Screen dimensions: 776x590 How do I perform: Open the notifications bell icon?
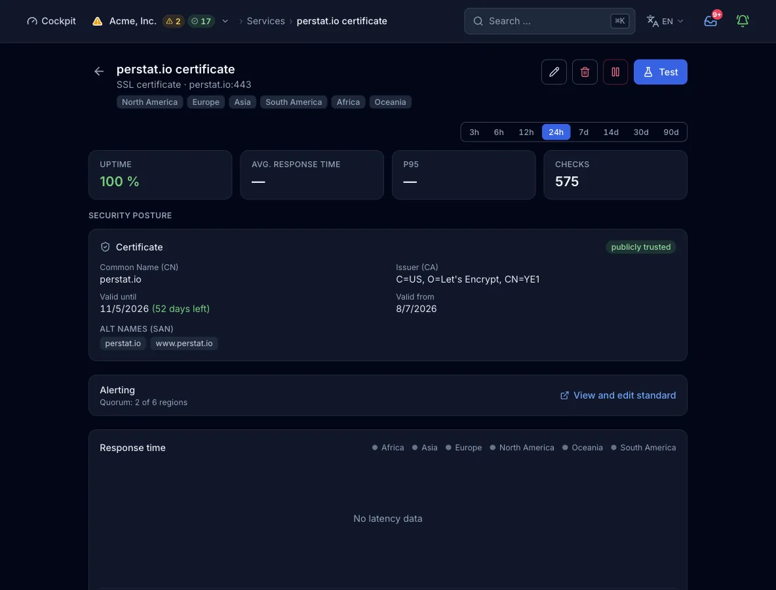click(x=742, y=21)
